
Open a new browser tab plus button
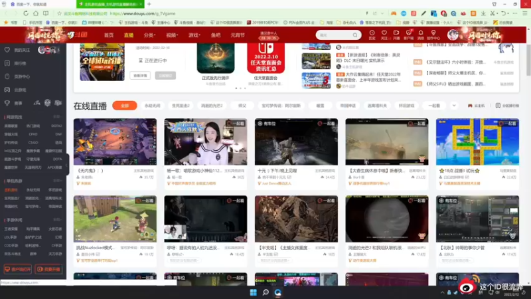(x=149, y=4)
